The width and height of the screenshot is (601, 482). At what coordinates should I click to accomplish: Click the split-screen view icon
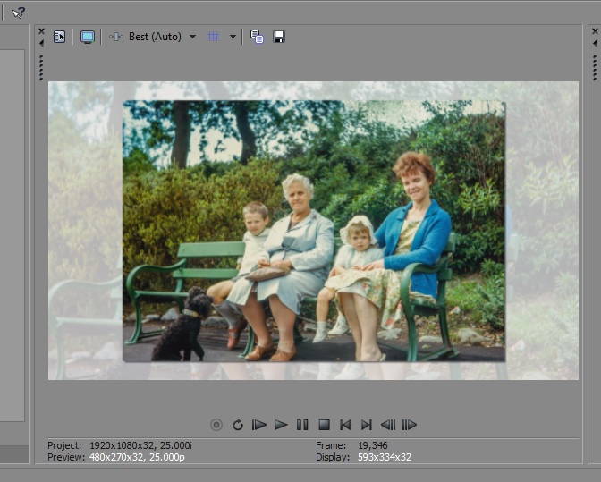pos(116,37)
